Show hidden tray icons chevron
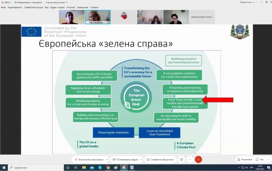272x171 pixels. tap(239, 168)
